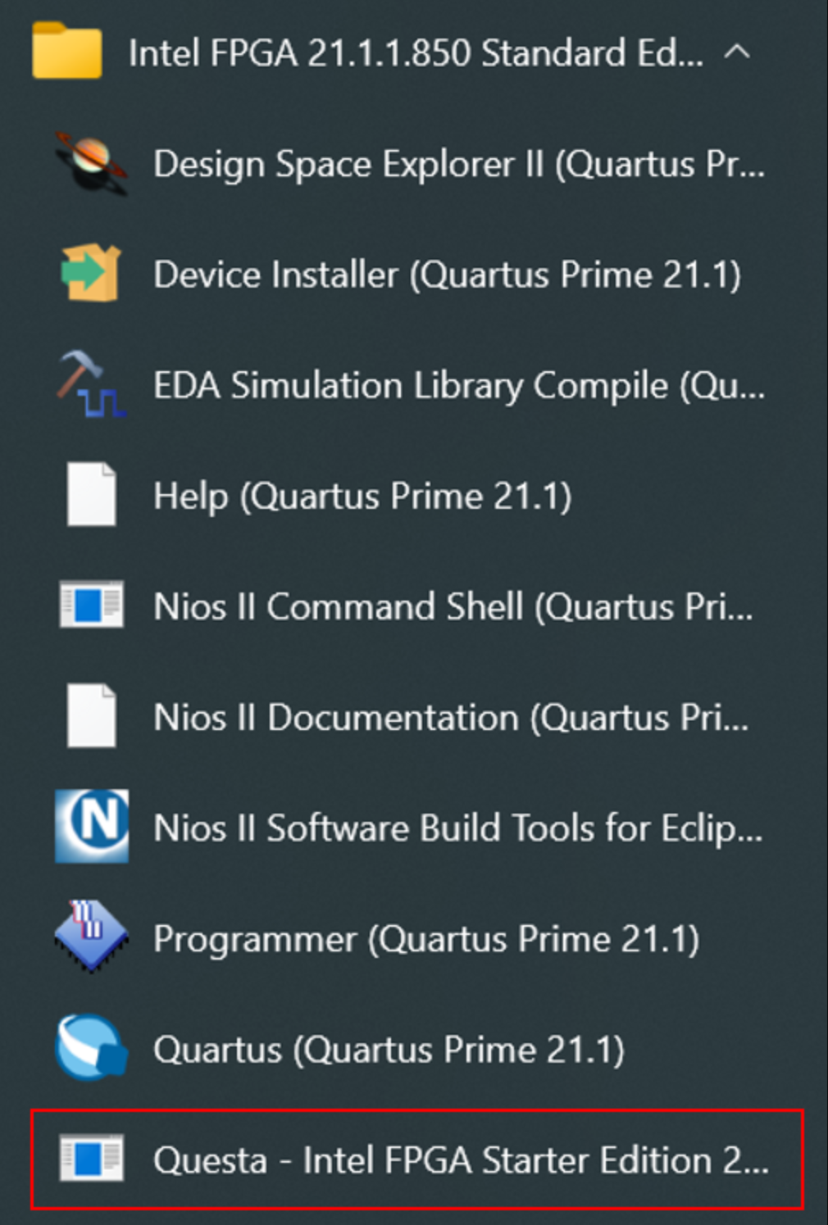Select Intel FPGA 21.1.1.850 Standard Edition folder label

point(415,53)
